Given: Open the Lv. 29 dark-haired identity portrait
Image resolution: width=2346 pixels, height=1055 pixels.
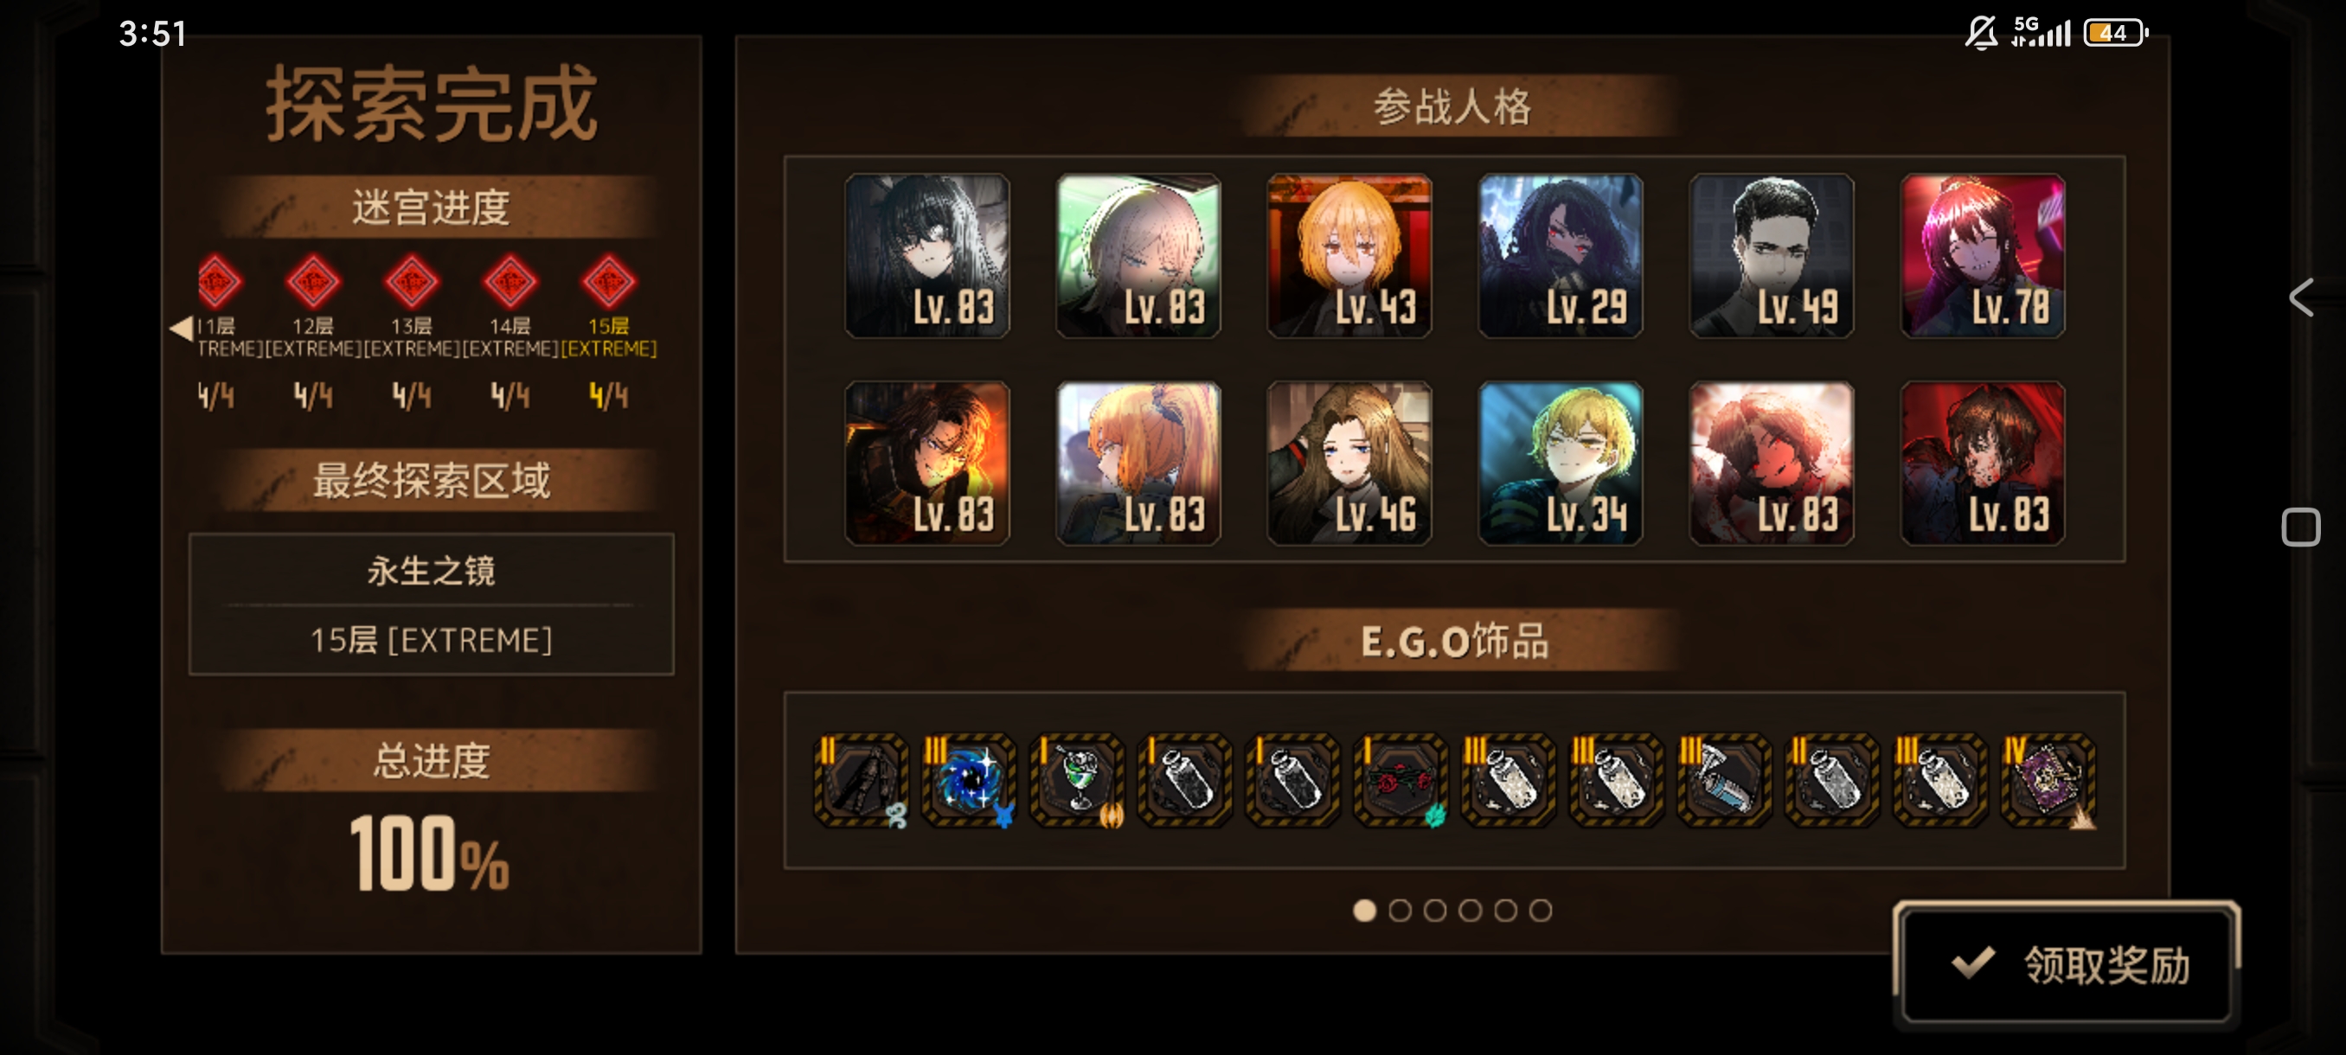Looking at the screenshot, I should click(1560, 257).
